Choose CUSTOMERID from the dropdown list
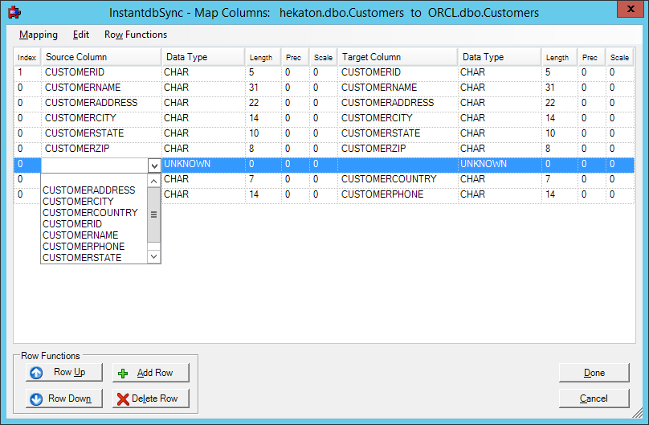649x425 pixels. pyautogui.click(x=72, y=224)
